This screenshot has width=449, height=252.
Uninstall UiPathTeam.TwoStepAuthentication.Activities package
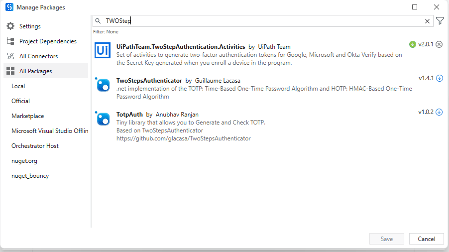439,44
